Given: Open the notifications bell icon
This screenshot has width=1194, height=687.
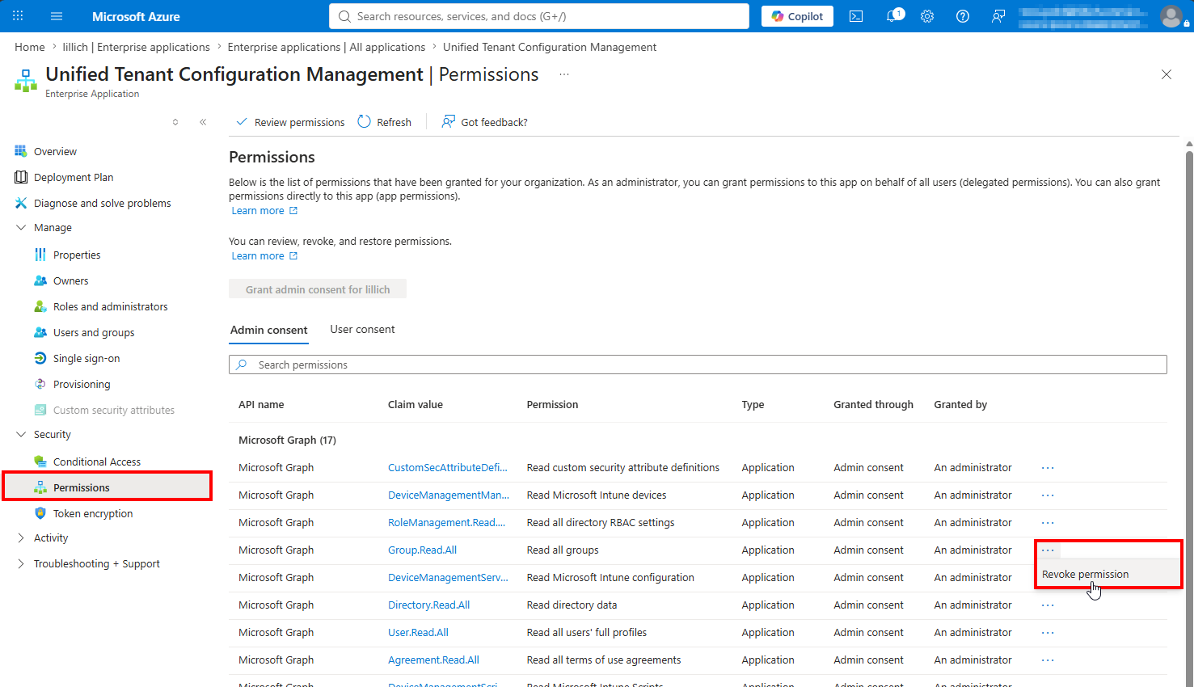Looking at the screenshot, I should tap(893, 16).
